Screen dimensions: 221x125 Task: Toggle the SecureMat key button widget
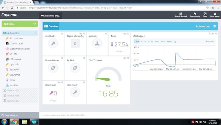tap(75, 92)
